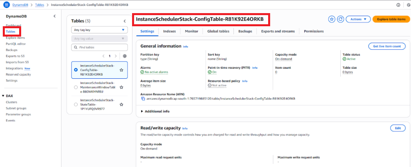Open Backups in the left sidebar
The image size is (411, 167).
pyautogui.click(x=12, y=50)
